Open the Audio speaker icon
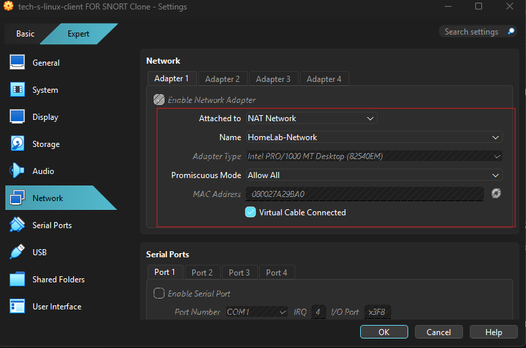This screenshot has height=348, width=526. [18, 171]
